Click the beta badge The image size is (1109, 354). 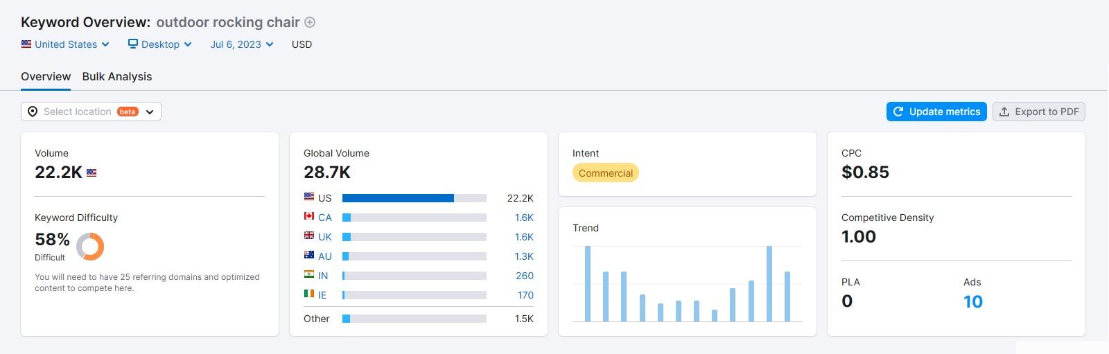coord(128,112)
